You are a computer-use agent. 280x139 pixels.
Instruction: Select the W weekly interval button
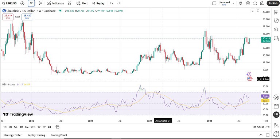31,3
